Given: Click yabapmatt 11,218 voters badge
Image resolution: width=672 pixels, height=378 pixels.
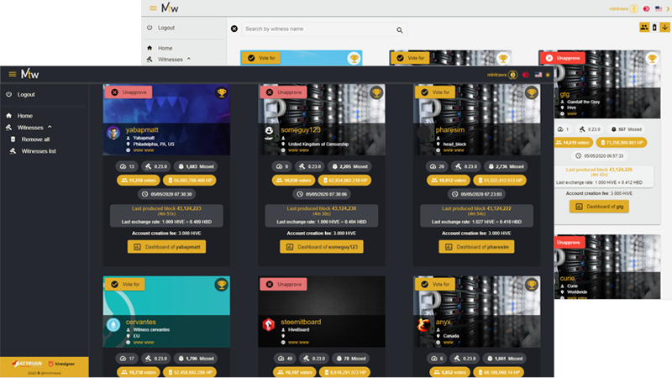Looking at the screenshot, I should point(139,181).
